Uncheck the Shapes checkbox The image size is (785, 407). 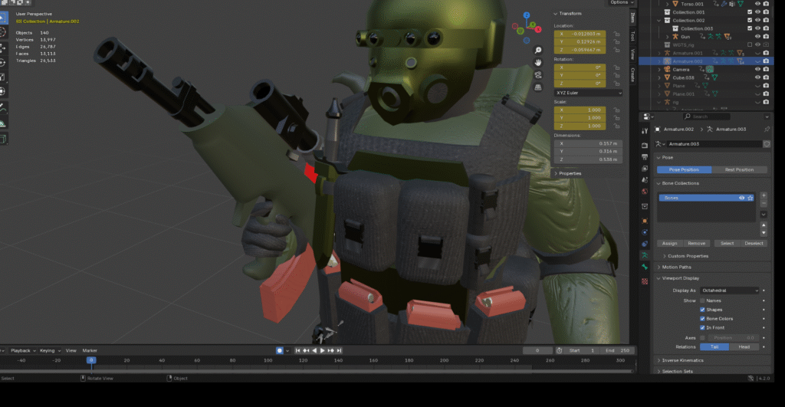pyautogui.click(x=702, y=310)
